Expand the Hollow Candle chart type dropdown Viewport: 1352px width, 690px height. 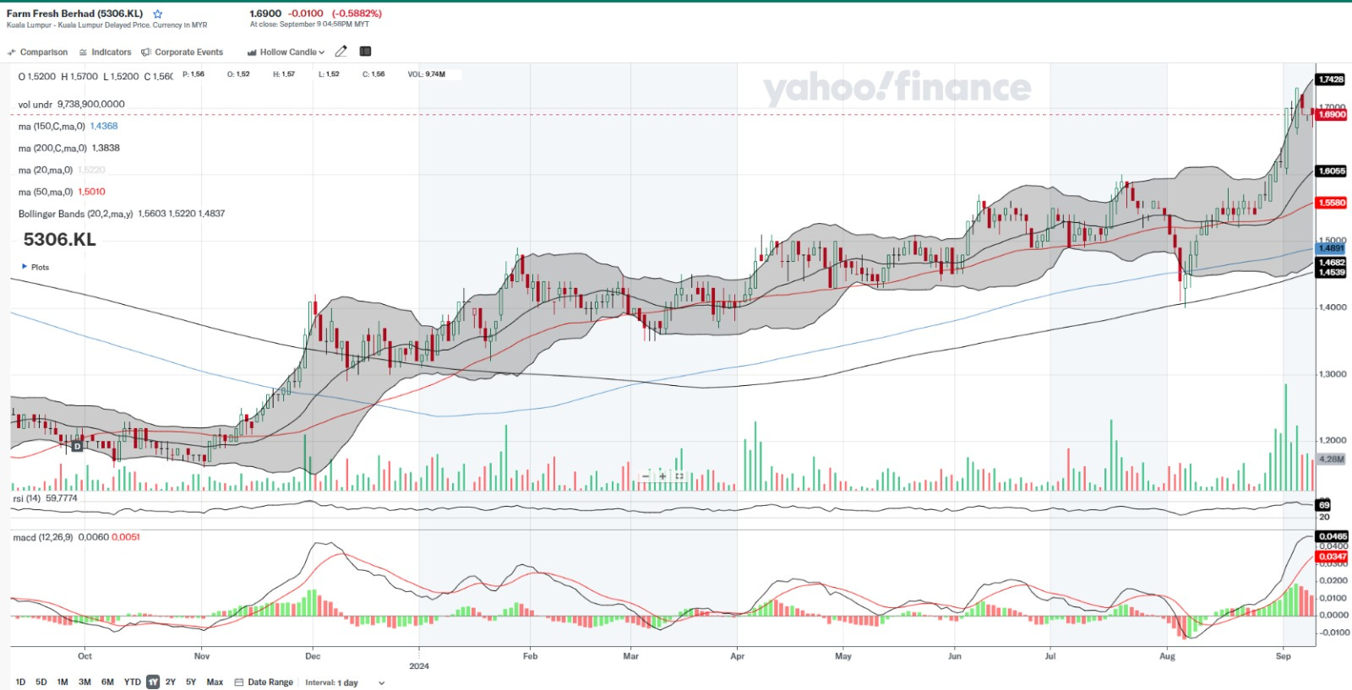[x=286, y=52]
